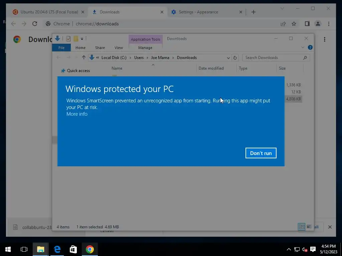Open the Downloads page more actions menu

pyautogui.click(x=325, y=39)
